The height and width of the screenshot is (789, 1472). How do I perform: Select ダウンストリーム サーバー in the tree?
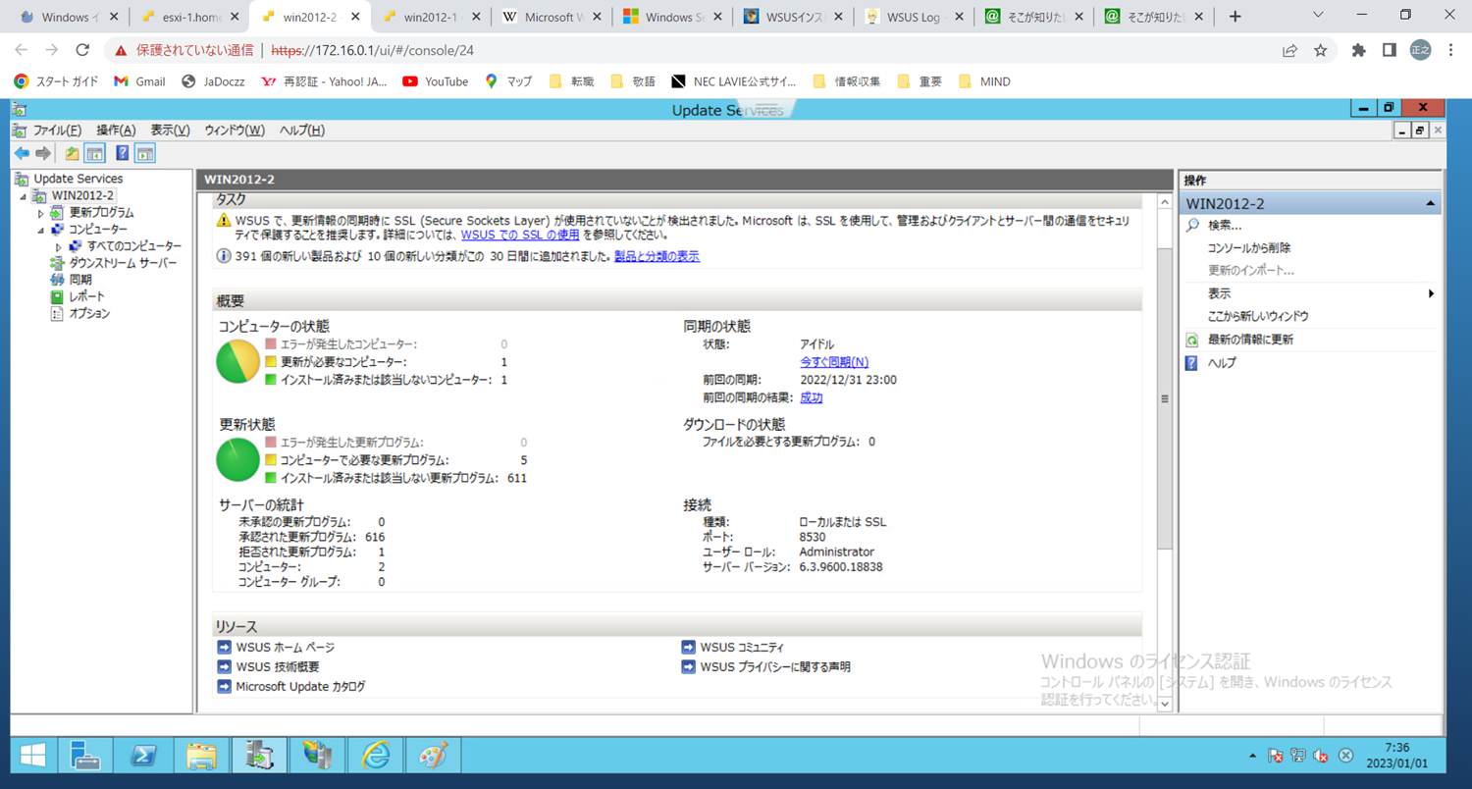(x=123, y=263)
